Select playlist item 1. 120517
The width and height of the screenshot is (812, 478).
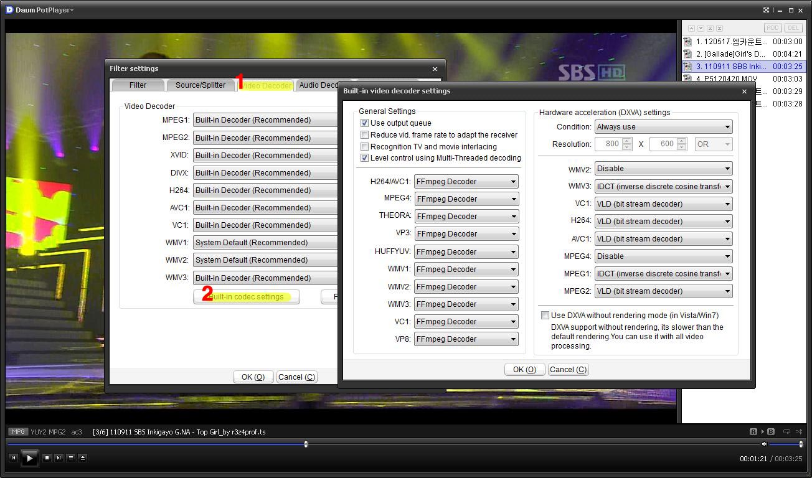point(743,42)
